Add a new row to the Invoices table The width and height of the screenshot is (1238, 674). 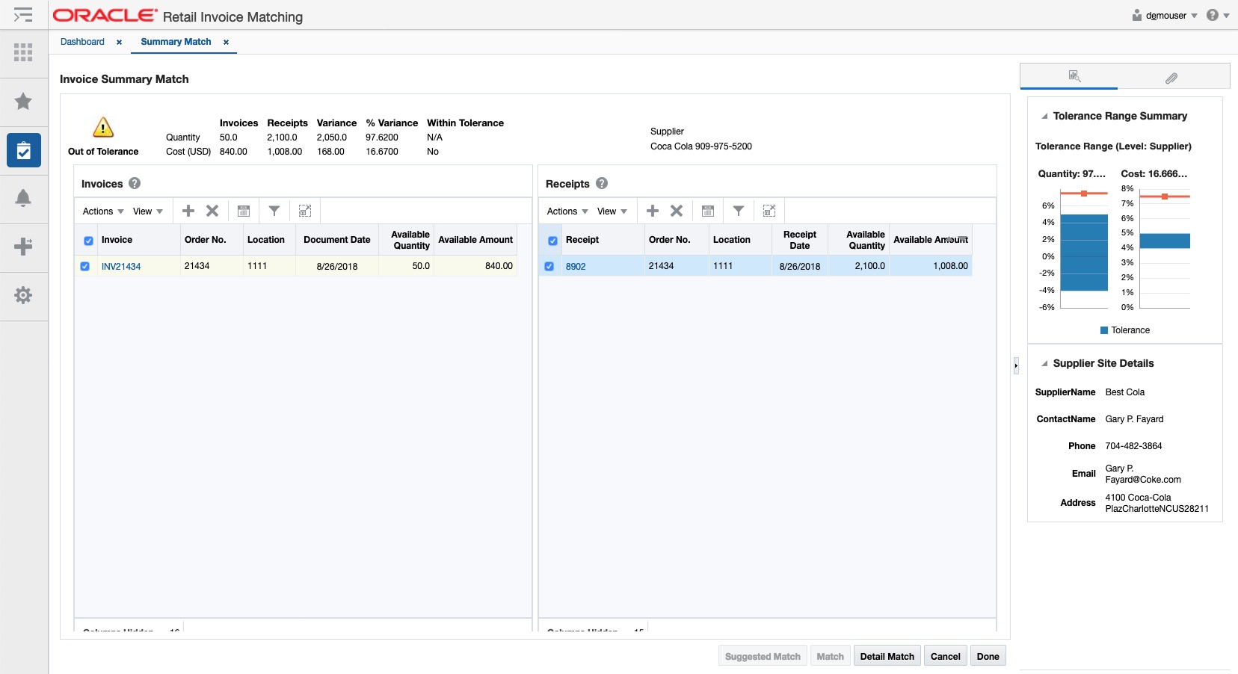click(188, 211)
